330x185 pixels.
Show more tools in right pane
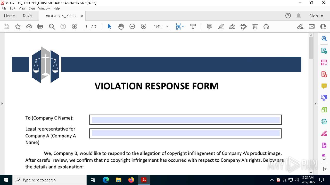(x=324, y=159)
